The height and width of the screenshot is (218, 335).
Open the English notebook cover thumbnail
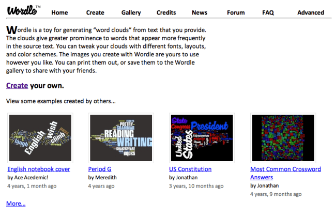(x=39, y=138)
